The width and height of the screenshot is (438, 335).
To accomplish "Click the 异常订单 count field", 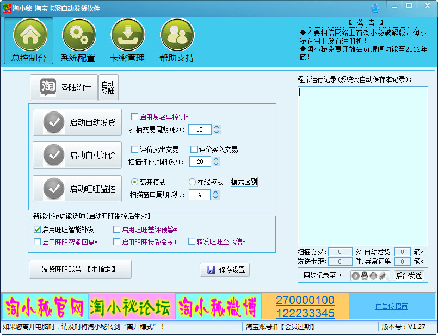I will tap(402, 262).
